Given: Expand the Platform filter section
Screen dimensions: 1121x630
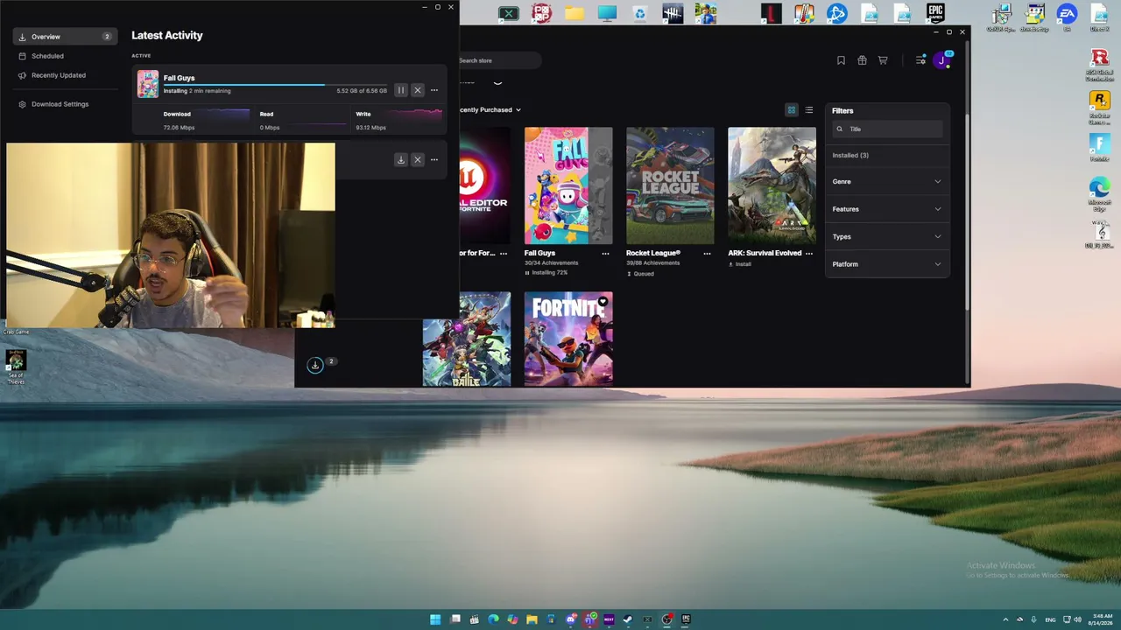Looking at the screenshot, I should (x=887, y=264).
